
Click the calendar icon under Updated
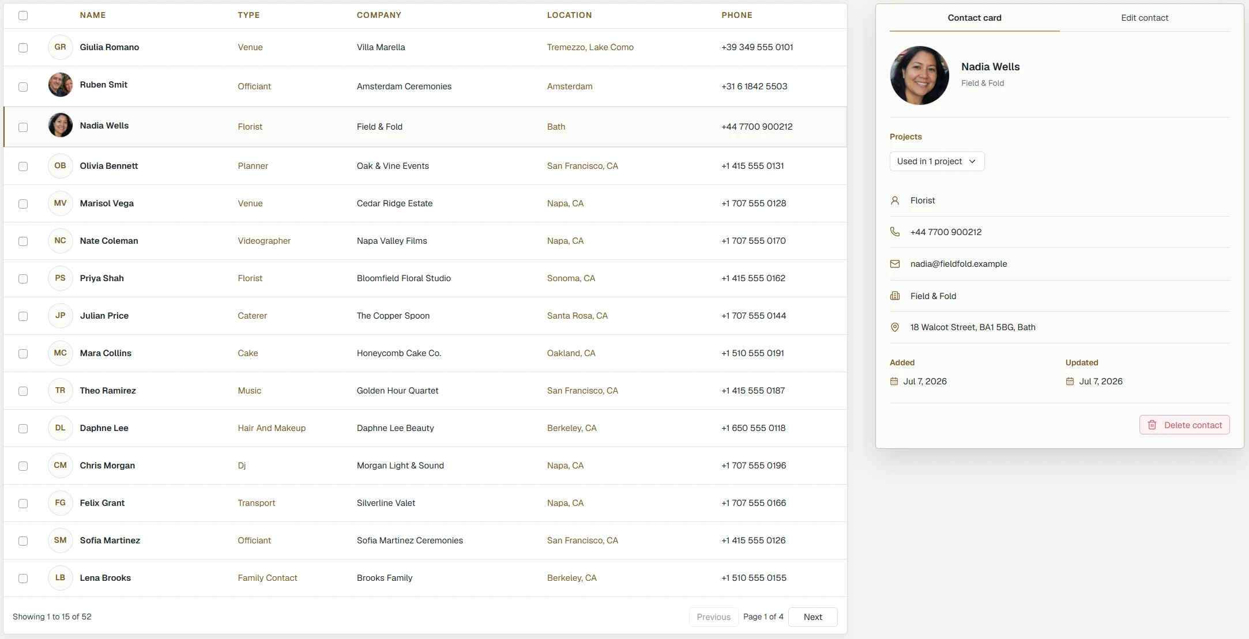coord(1070,381)
